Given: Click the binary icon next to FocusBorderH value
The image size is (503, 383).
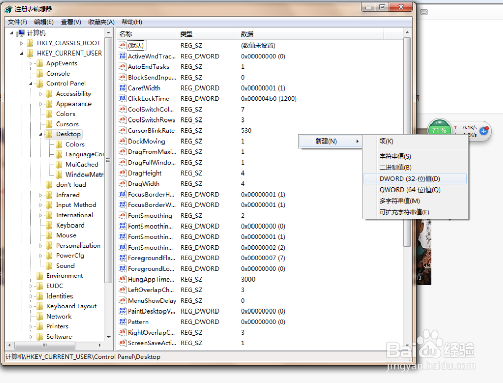Looking at the screenshot, I should tap(122, 194).
